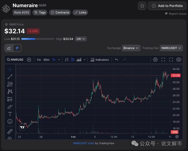The image size is (188, 151).
Task: Open the emoji icons tool
Action: [10, 122]
